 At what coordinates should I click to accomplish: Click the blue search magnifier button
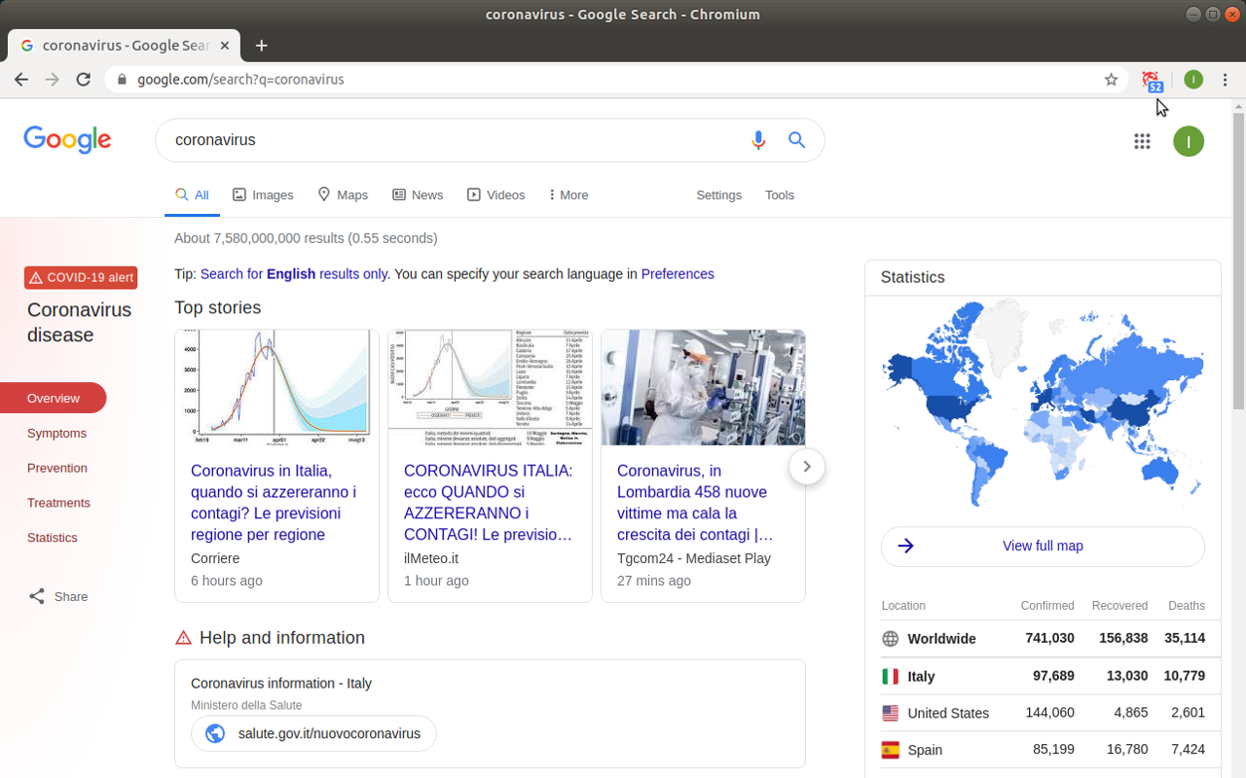click(797, 140)
